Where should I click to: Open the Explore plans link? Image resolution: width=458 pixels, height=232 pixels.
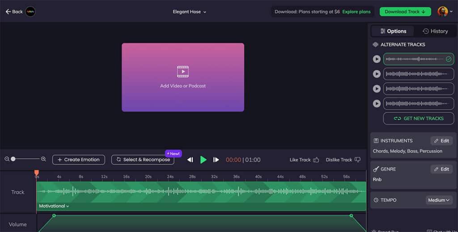[x=356, y=12]
